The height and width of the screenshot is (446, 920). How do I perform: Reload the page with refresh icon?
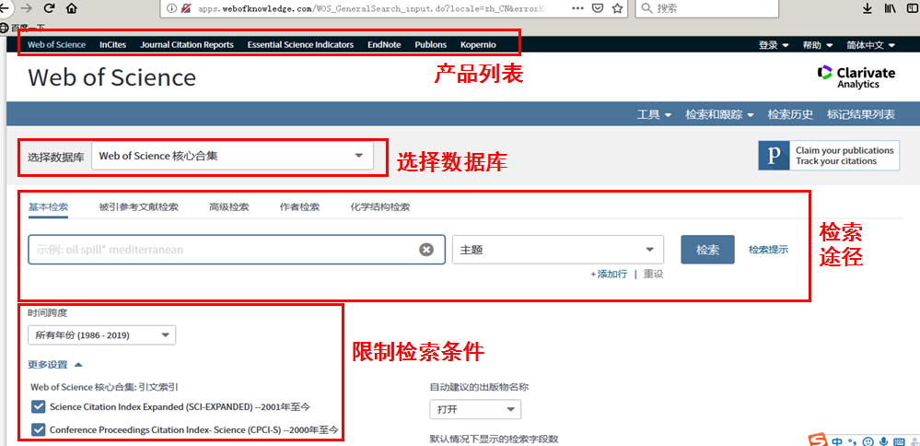(x=50, y=9)
